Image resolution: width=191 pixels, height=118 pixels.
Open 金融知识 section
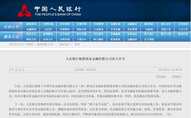(x=132, y=39)
